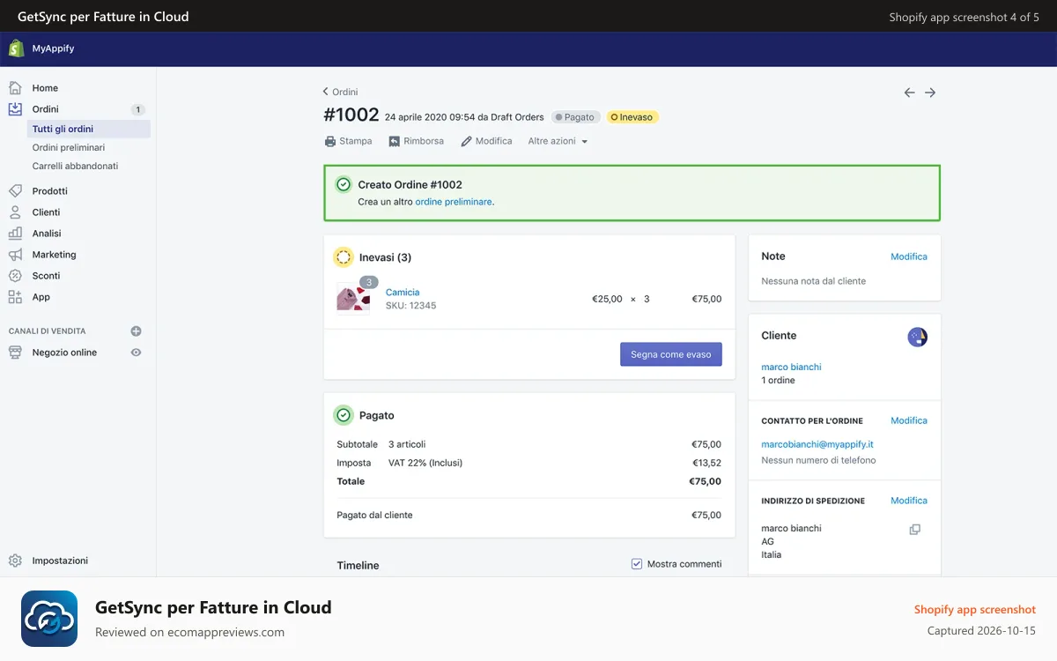Click the Timeline heading
Screen dimensions: 1057x661
[358, 565]
